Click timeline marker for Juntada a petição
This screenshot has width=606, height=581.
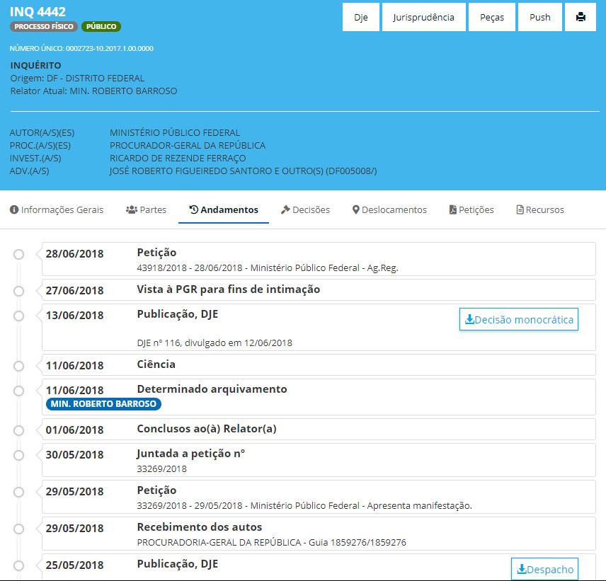pos(18,456)
